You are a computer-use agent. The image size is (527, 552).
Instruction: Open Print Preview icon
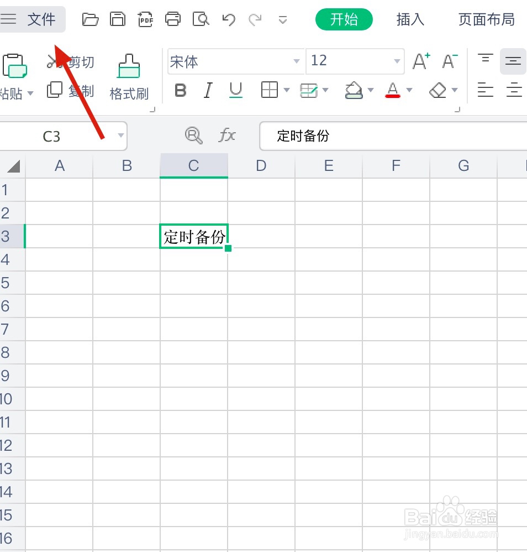(x=201, y=19)
